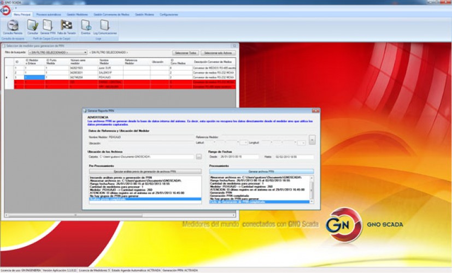This screenshot has width=452, height=273.
Task: Click the meter list horizontal scrollbar
Action: point(120,215)
